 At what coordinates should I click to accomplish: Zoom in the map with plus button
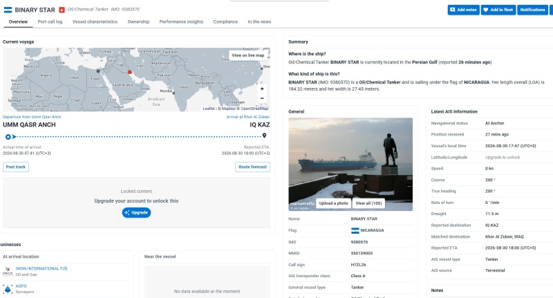coord(262,89)
